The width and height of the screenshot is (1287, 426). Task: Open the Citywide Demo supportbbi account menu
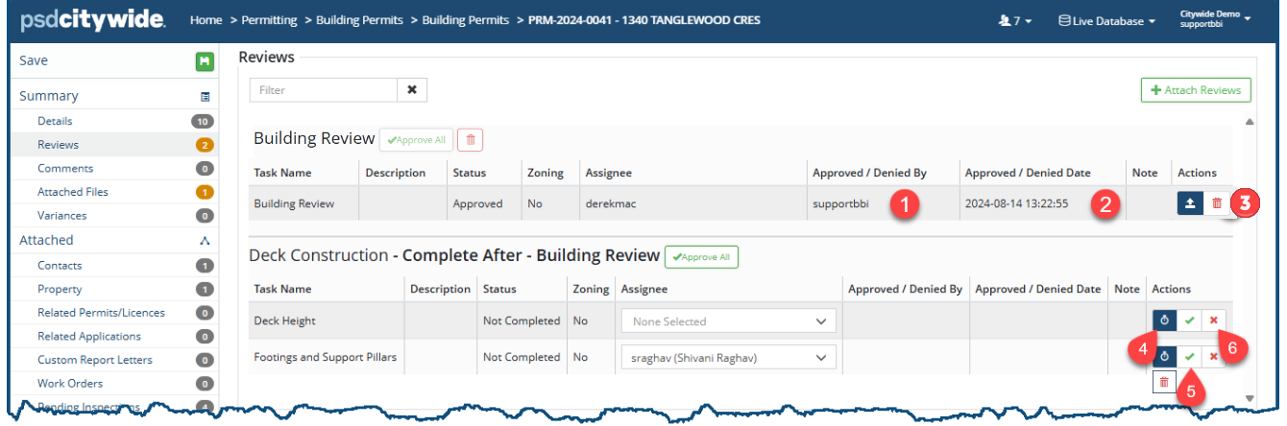pyautogui.click(x=1215, y=20)
